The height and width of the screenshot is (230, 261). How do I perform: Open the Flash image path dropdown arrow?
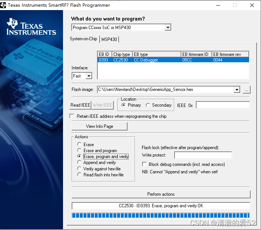(237, 90)
